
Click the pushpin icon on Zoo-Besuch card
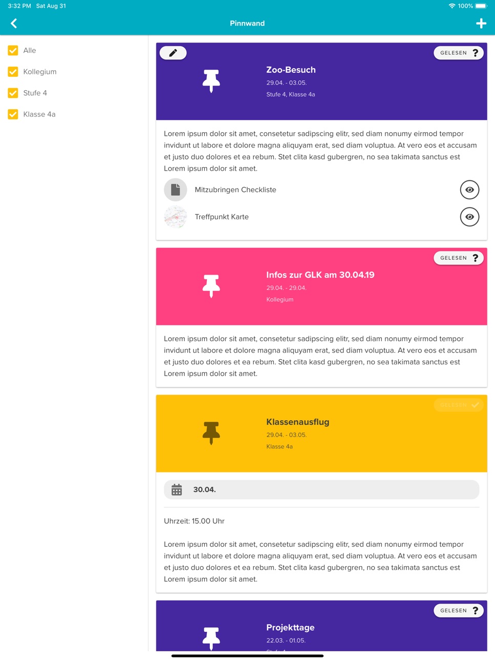pos(211,80)
